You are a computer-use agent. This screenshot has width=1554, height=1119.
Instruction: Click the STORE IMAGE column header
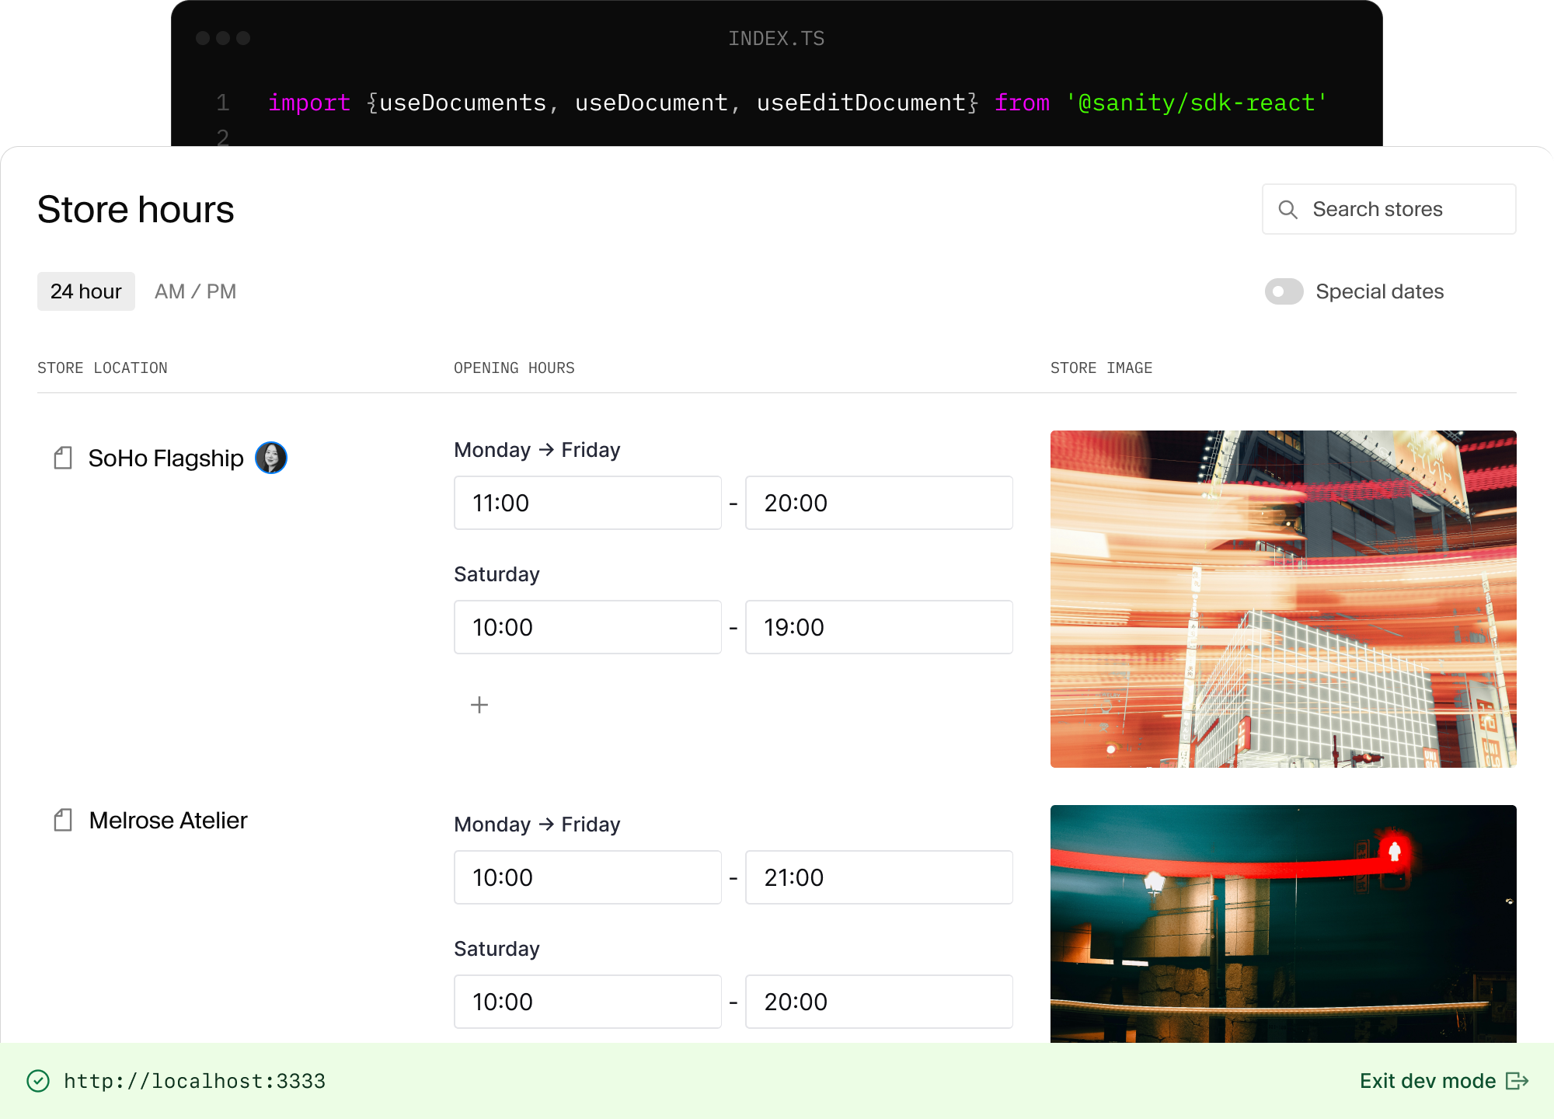pos(1101,368)
